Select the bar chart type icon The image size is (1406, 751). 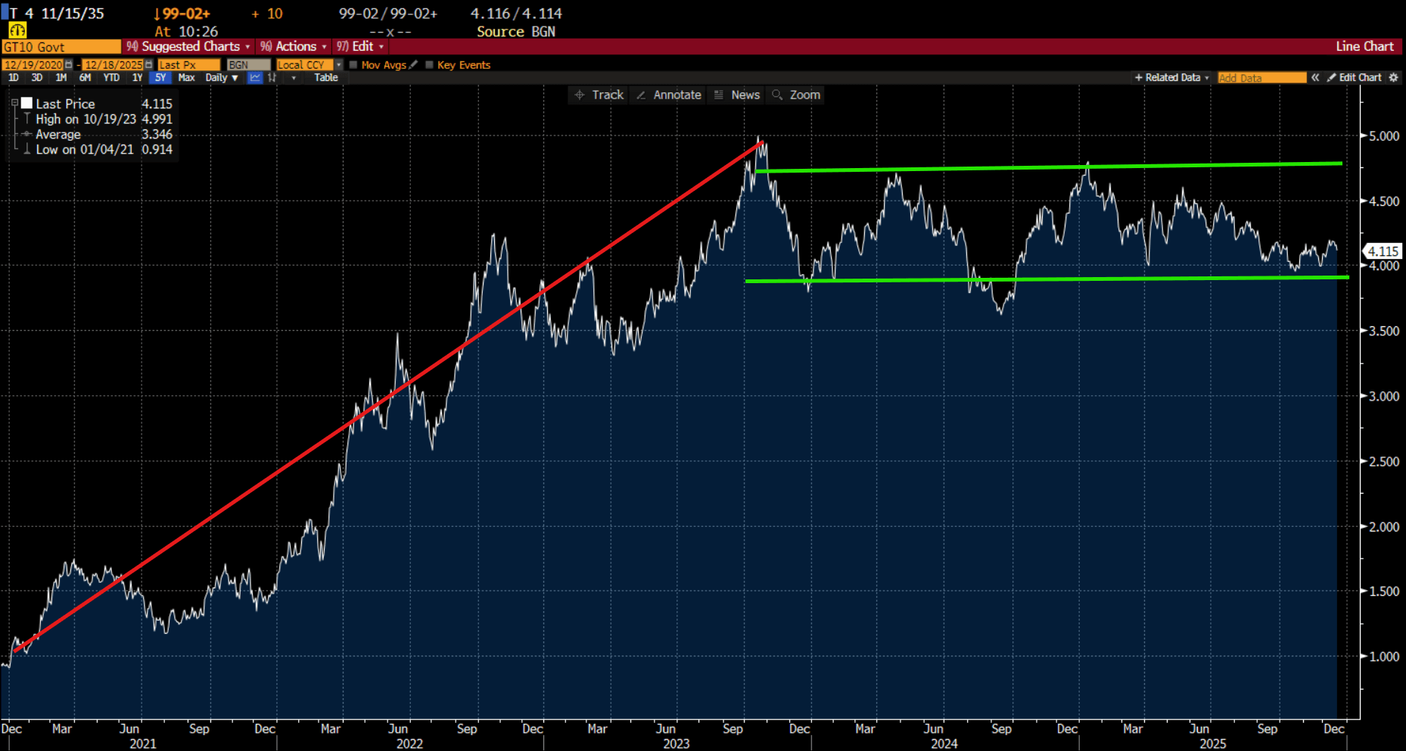pyautogui.click(x=272, y=78)
